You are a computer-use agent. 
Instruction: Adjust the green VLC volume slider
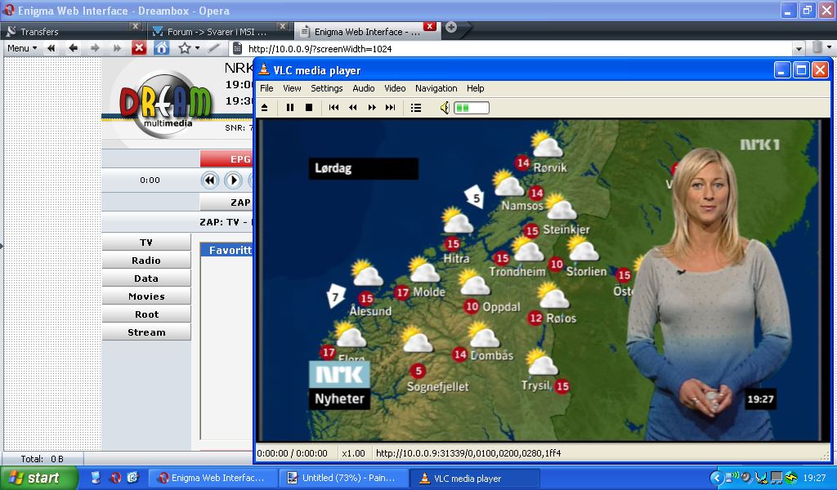(x=472, y=108)
